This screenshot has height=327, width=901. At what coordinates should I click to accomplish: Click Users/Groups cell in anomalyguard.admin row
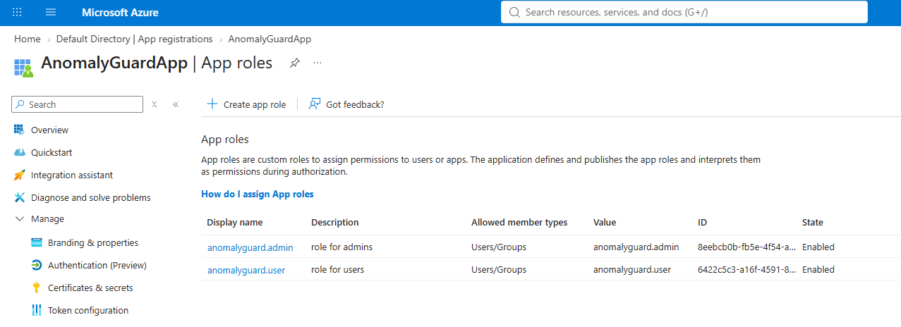(x=499, y=247)
